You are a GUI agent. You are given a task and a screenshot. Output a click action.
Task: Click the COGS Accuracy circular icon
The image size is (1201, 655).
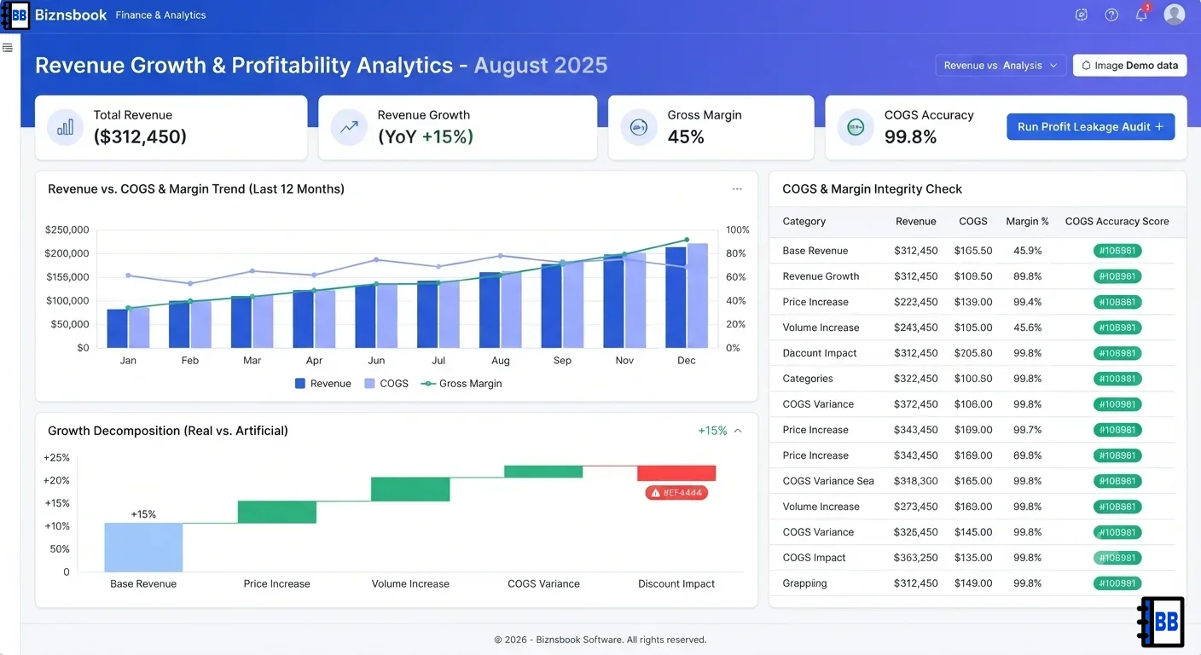856,127
